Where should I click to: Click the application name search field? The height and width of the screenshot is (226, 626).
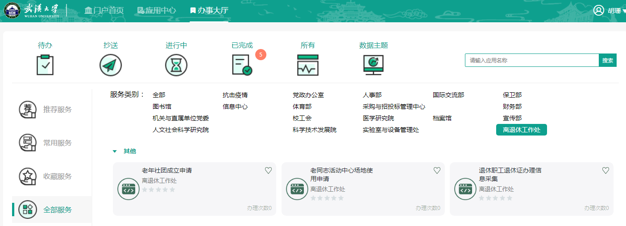[531, 60]
